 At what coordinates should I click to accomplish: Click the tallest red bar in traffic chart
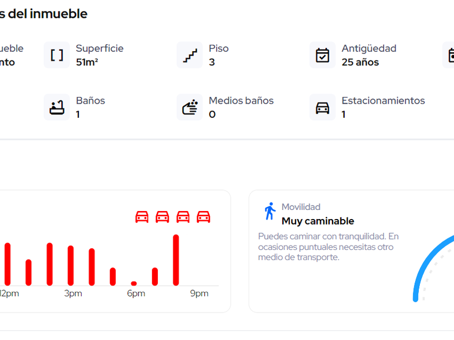(x=176, y=260)
